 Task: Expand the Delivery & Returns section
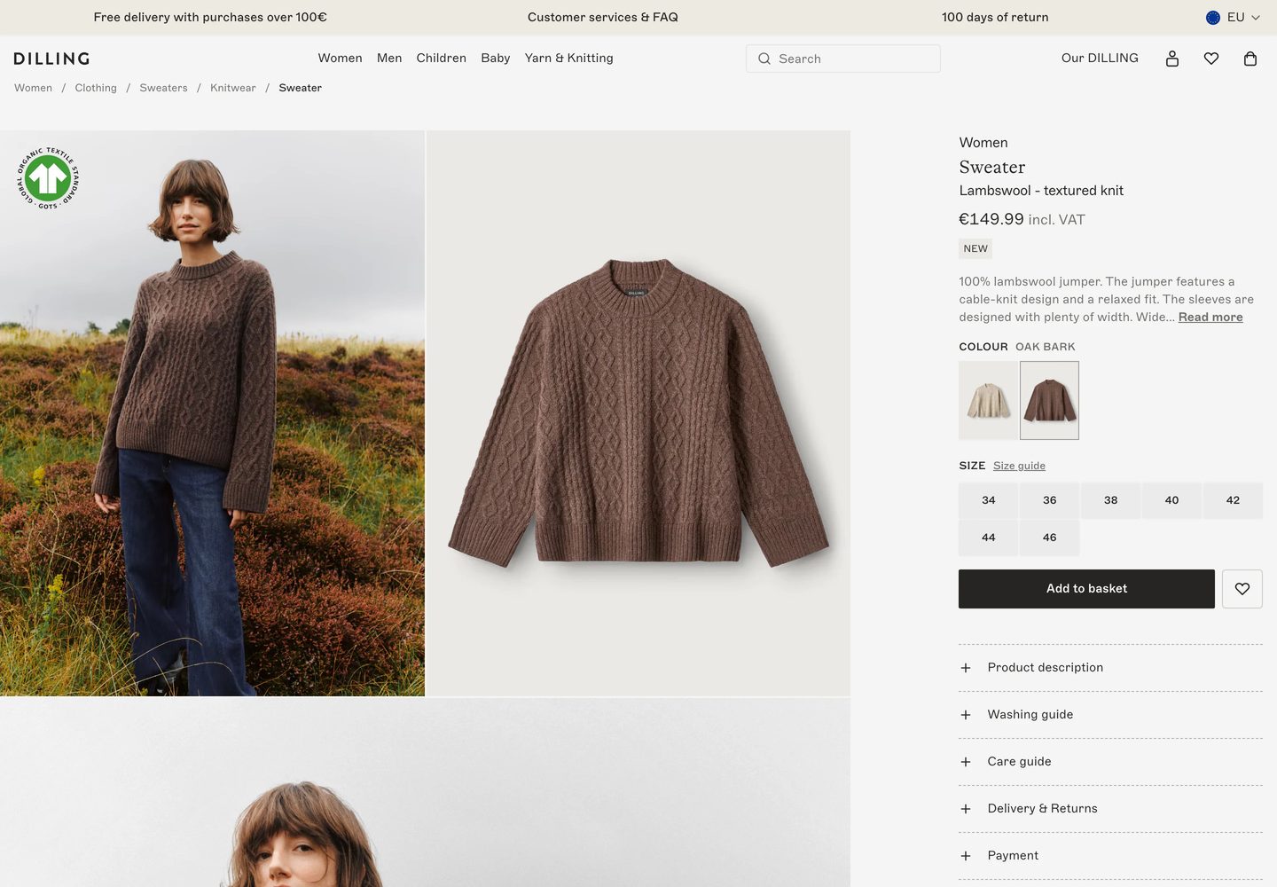click(1110, 809)
